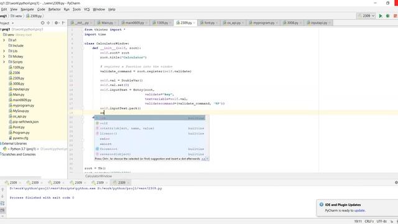This screenshot has height=224, width=398.
Task: Click the up arrow icon in Run console
Action: [2, 189]
